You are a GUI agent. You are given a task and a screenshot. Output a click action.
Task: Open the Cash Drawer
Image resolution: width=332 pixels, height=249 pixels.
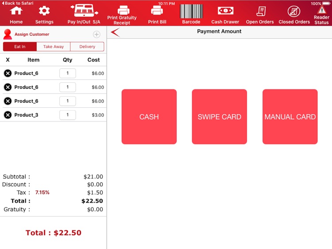click(225, 11)
